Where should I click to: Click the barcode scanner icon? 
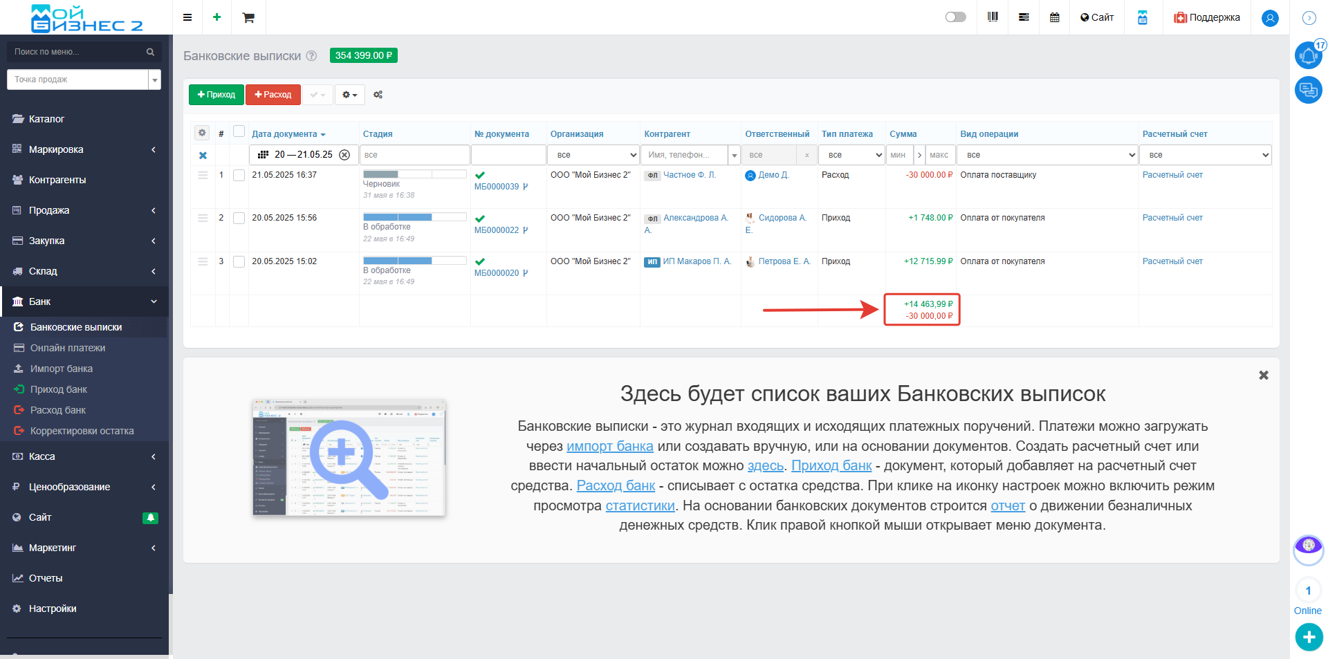993,17
